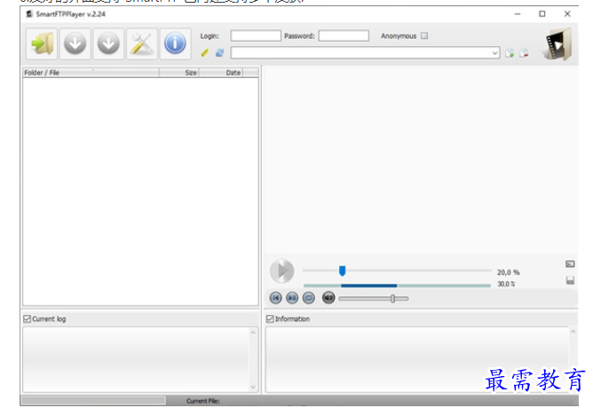Expand the FTP address dropdown arrow
The height and width of the screenshot is (408, 593).
[x=495, y=53]
